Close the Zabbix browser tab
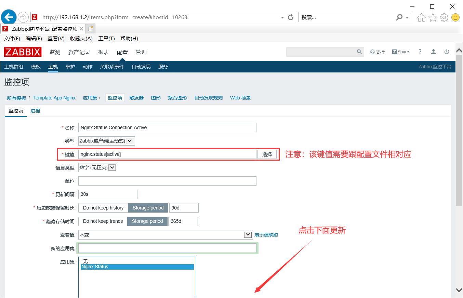Screen dimensions: 463x298 [x=81, y=29]
